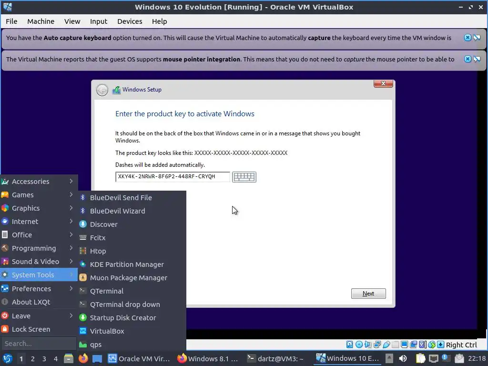Open the audio status indicator in VM status bar
Viewport: 488px width, 366px height.
tap(368, 345)
